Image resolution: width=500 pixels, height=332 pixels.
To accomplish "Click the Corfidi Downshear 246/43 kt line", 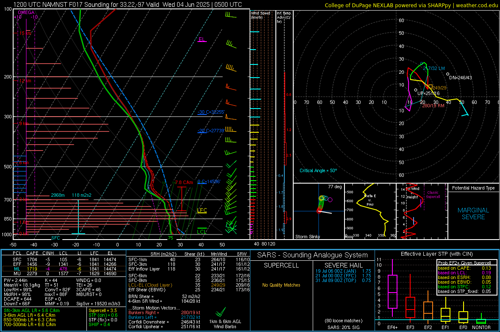I will (164, 322).
